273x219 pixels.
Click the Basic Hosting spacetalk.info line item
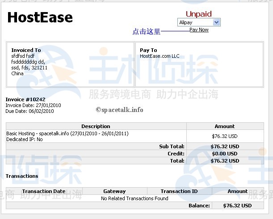(68, 133)
